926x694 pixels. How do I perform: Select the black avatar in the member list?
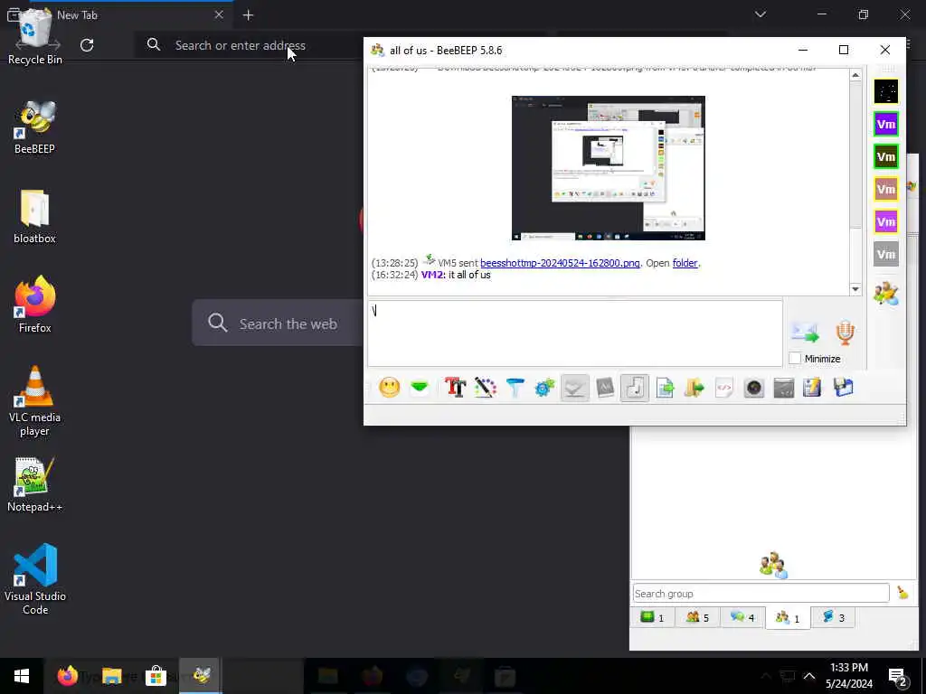[x=886, y=91]
